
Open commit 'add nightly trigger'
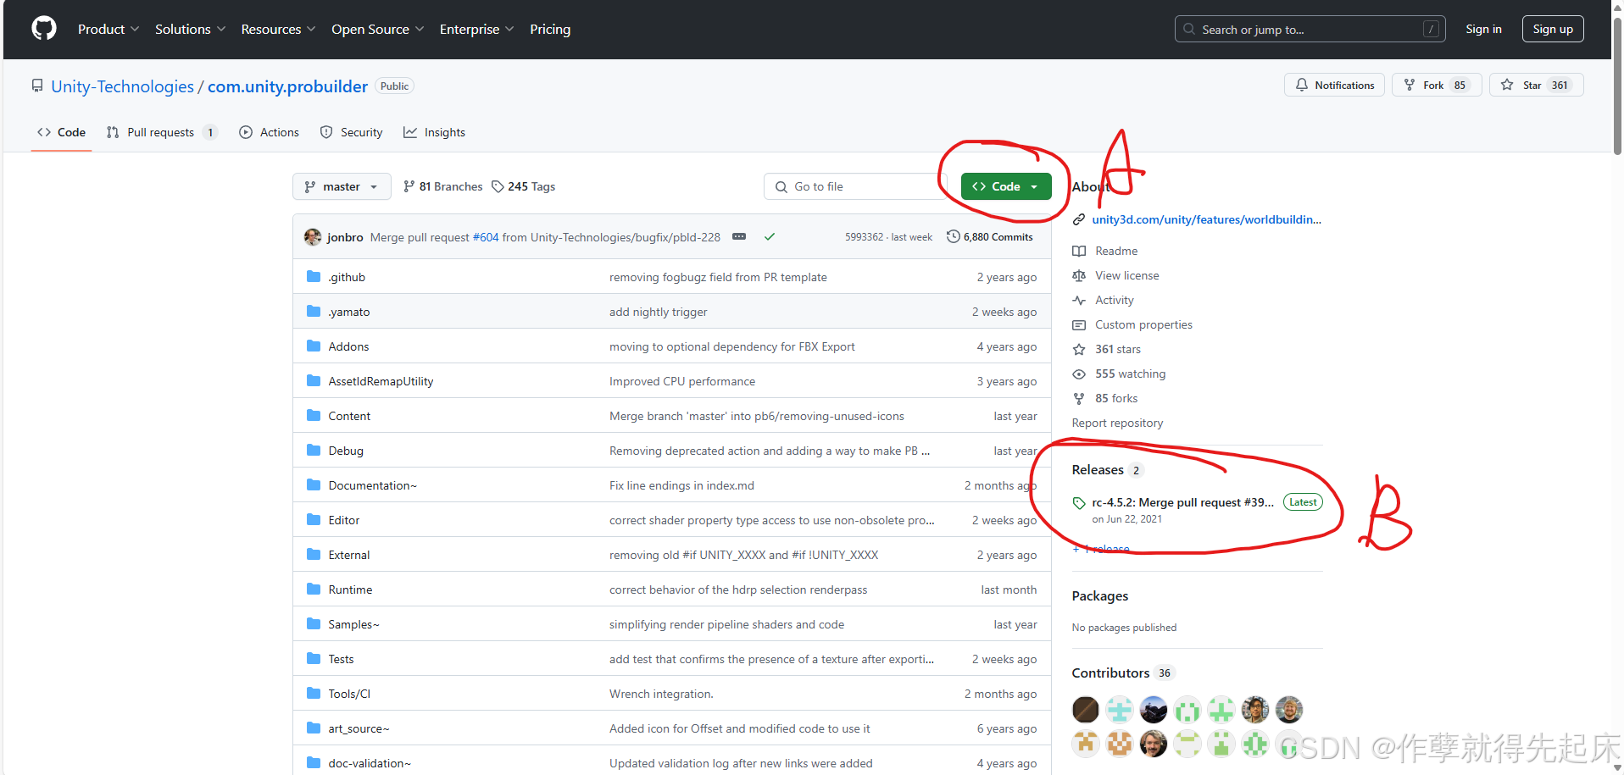[658, 312]
